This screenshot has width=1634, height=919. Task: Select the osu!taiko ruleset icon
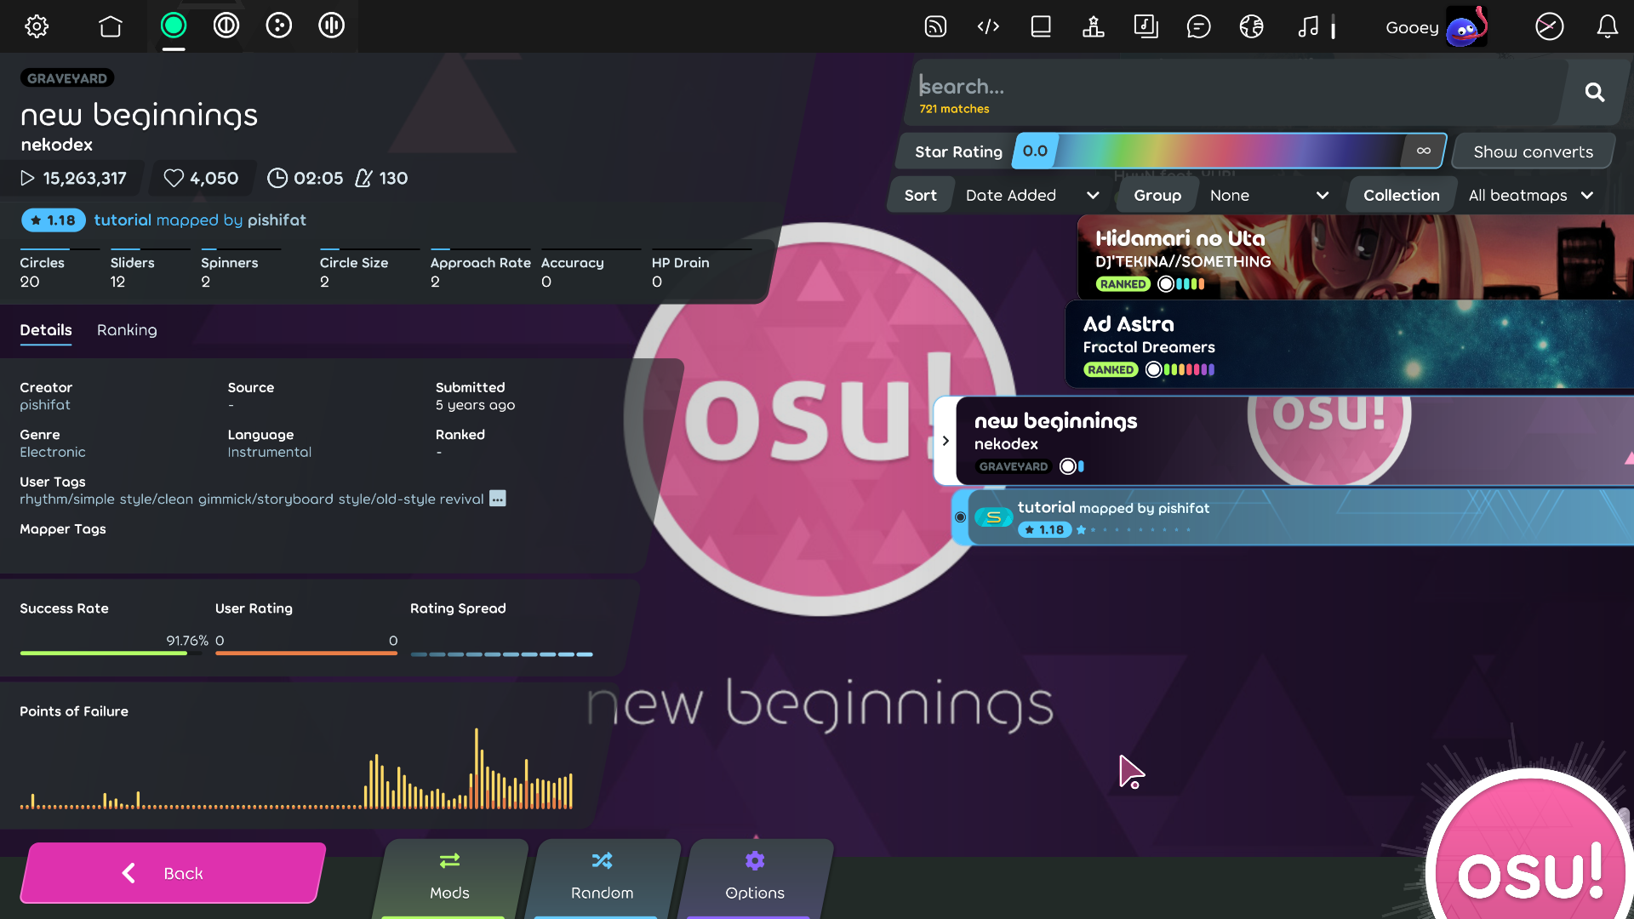226,26
